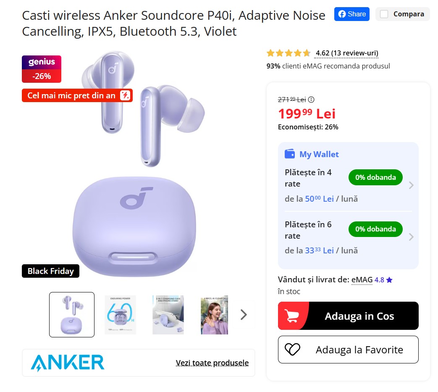This screenshot has height=392, width=438.
Task: Click the My Wallet wallet icon
Action: click(x=290, y=154)
